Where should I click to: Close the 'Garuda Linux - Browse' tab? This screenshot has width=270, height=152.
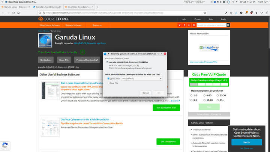click(29, 7)
